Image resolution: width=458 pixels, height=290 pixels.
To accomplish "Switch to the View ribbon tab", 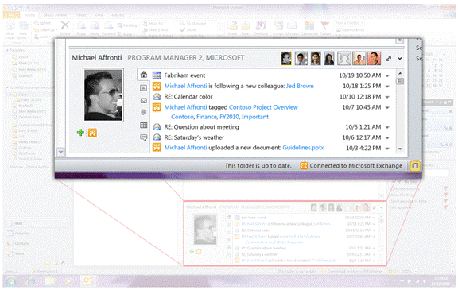I will [99, 15].
